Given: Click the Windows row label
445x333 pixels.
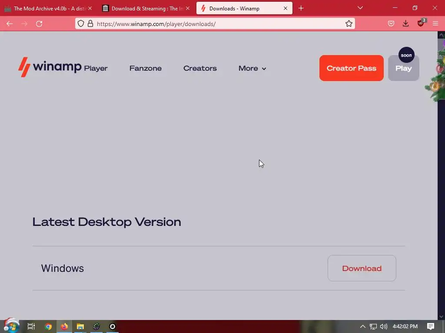Looking at the screenshot, I should tap(63, 268).
